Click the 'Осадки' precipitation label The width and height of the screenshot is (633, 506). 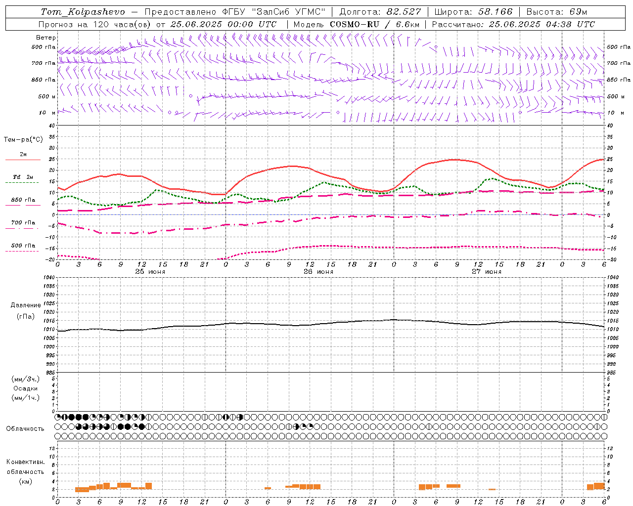coord(26,388)
